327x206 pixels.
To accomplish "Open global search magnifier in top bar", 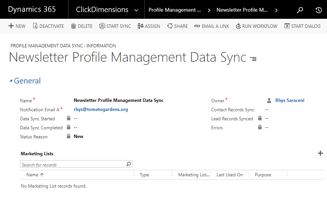I will pyautogui.click(x=300, y=10).
